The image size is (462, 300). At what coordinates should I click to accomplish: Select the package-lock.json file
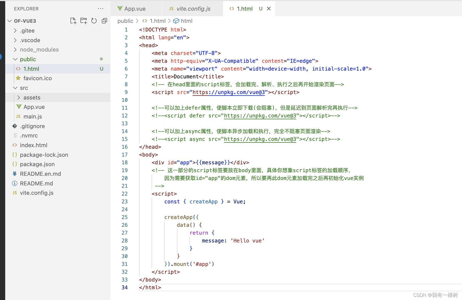pos(44,155)
